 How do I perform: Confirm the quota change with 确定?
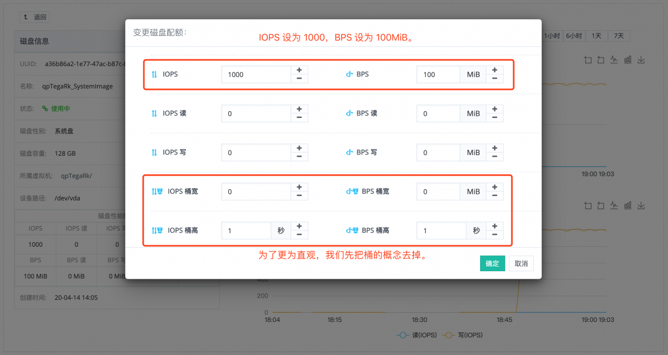[x=492, y=264]
